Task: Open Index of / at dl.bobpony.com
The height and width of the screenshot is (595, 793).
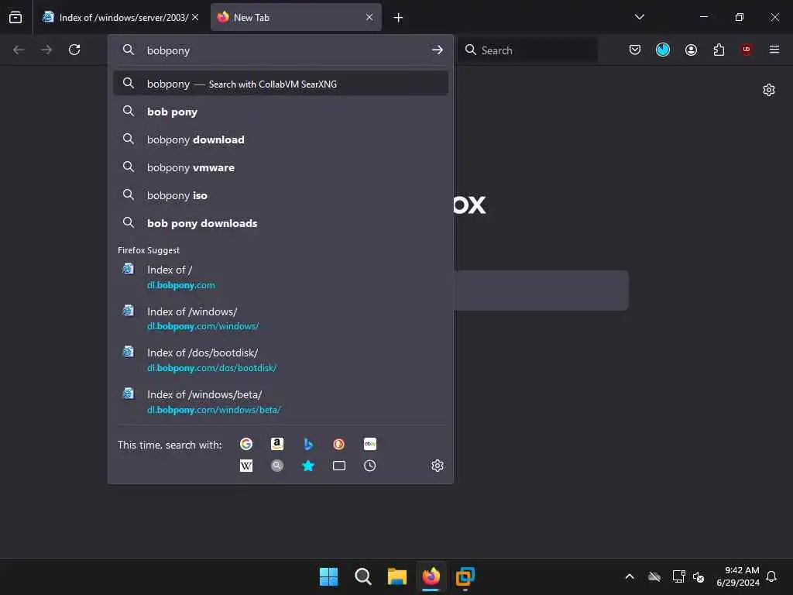Action: (x=280, y=277)
